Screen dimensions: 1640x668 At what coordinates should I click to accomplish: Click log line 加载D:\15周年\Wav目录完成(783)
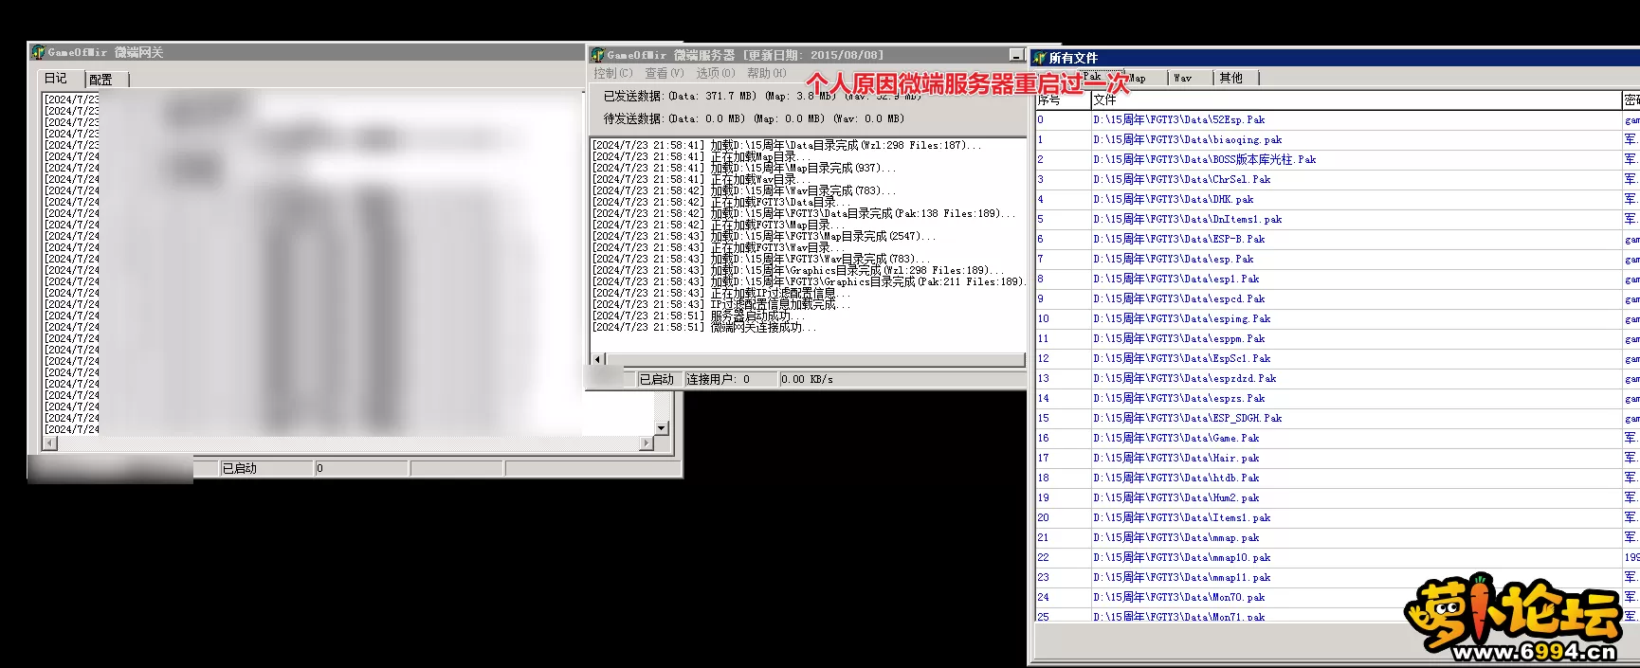pyautogui.click(x=744, y=190)
